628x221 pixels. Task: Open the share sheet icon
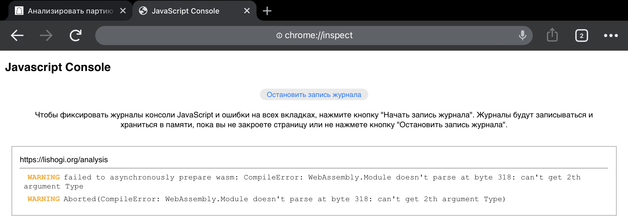552,35
